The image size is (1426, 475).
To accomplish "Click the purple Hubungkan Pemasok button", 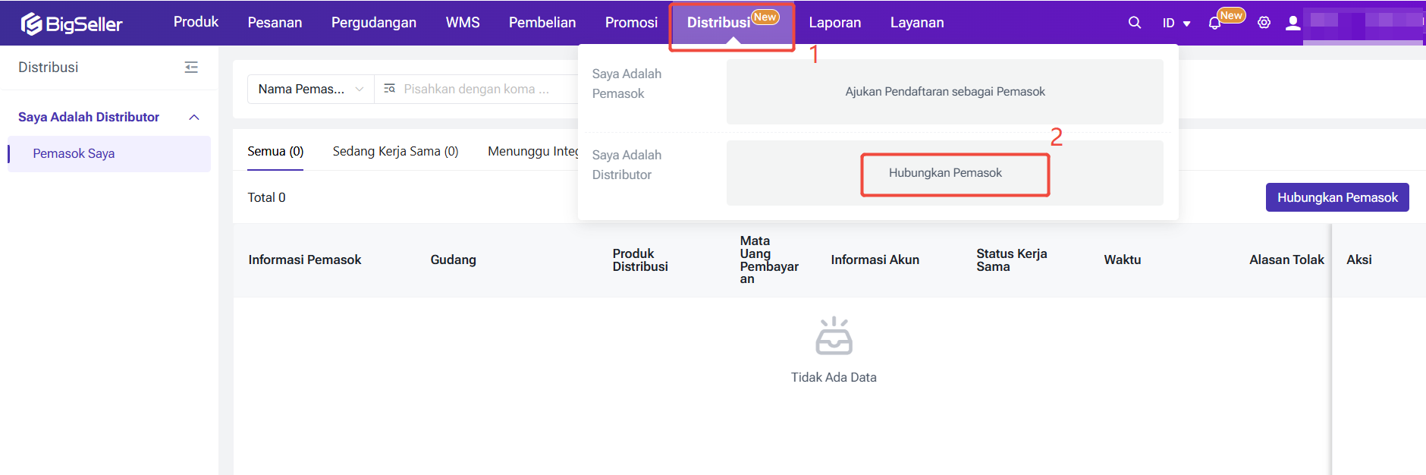I will point(1336,197).
